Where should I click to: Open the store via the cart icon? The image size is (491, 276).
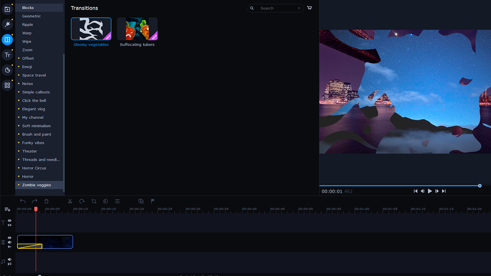[310, 8]
